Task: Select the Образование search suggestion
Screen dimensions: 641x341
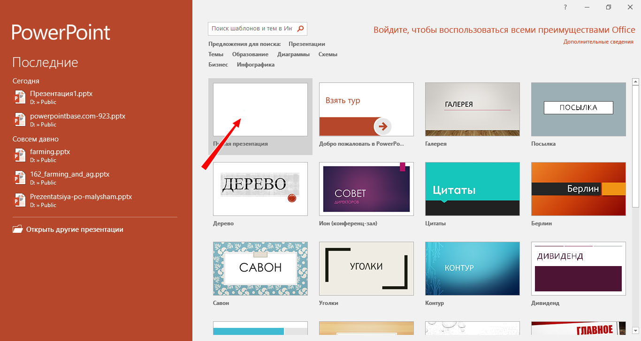Action: point(250,54)
